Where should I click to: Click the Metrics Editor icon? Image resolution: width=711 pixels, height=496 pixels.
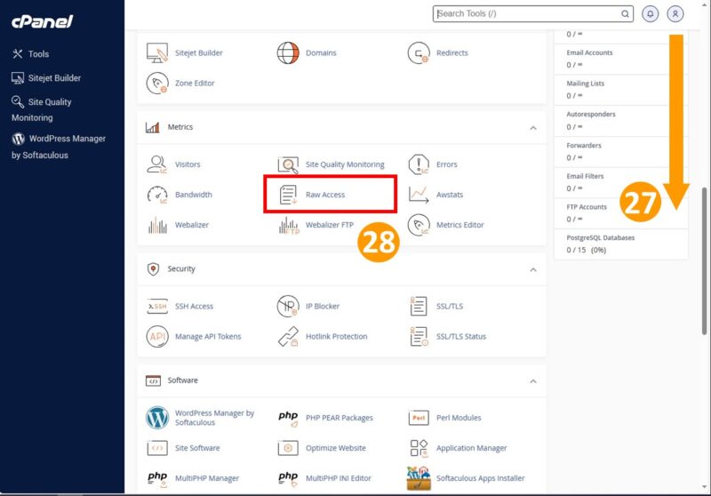click(x=418, y=225)
